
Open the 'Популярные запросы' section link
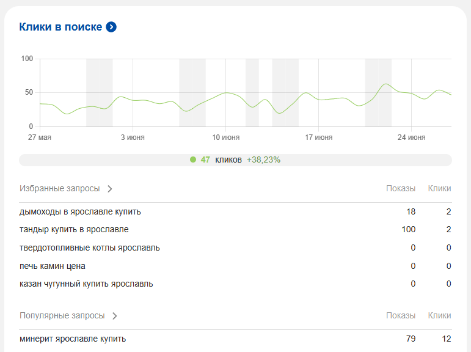click(62, 315)
